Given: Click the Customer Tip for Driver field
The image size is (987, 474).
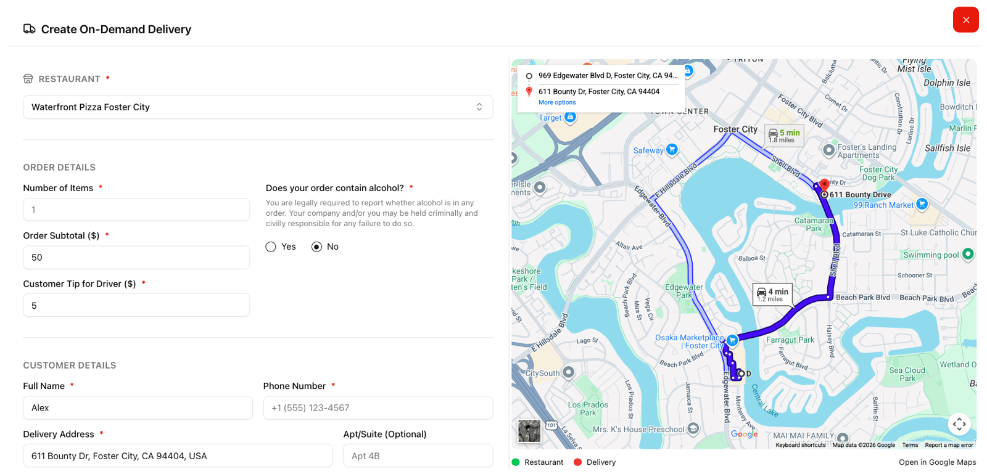Looking at the screenshot, I should (136, 306).
